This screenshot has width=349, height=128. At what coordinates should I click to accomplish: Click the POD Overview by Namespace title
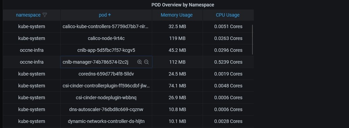click(x=183, y=5)
